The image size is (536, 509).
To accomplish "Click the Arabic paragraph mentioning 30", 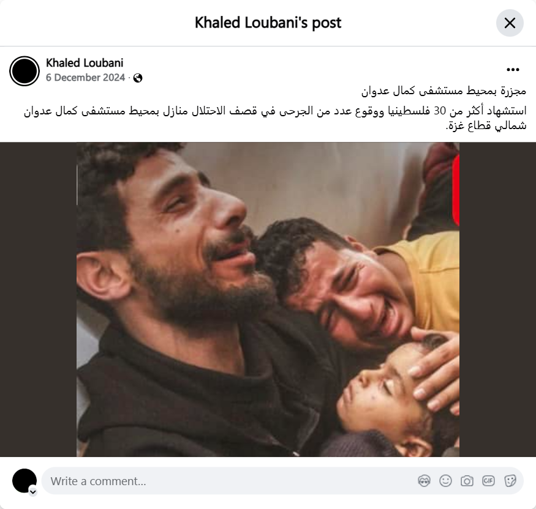I will 275,118.
